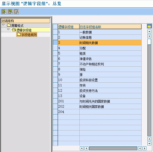Click the Deselect All toolbar icon
The height and width of the screenshot is (152, 153).
pos(16,12)
